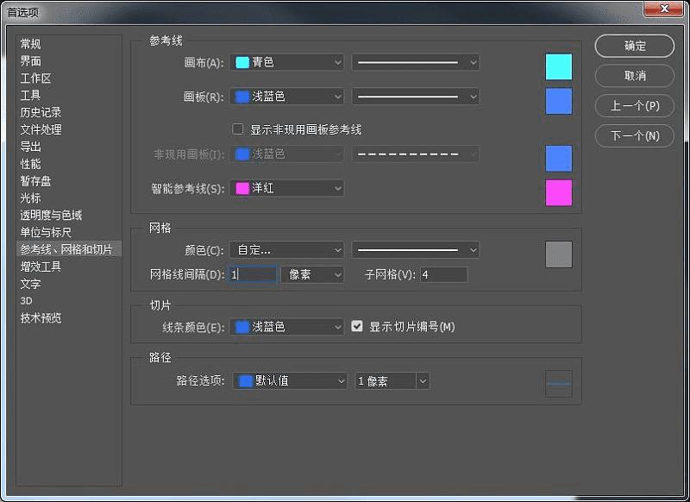Open the 单位与标尺 category
This screenshot has height=502, width=690.
[x=46, y=232]
